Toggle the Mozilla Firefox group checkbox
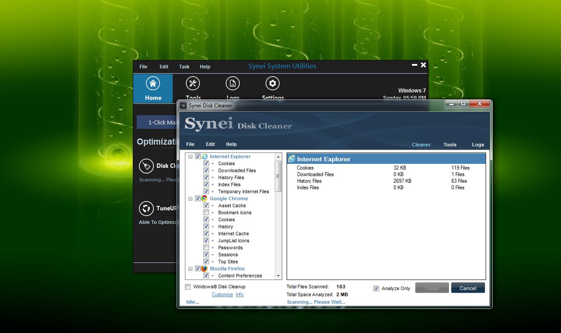Screen dimensions: 561x333 (198, 269)
